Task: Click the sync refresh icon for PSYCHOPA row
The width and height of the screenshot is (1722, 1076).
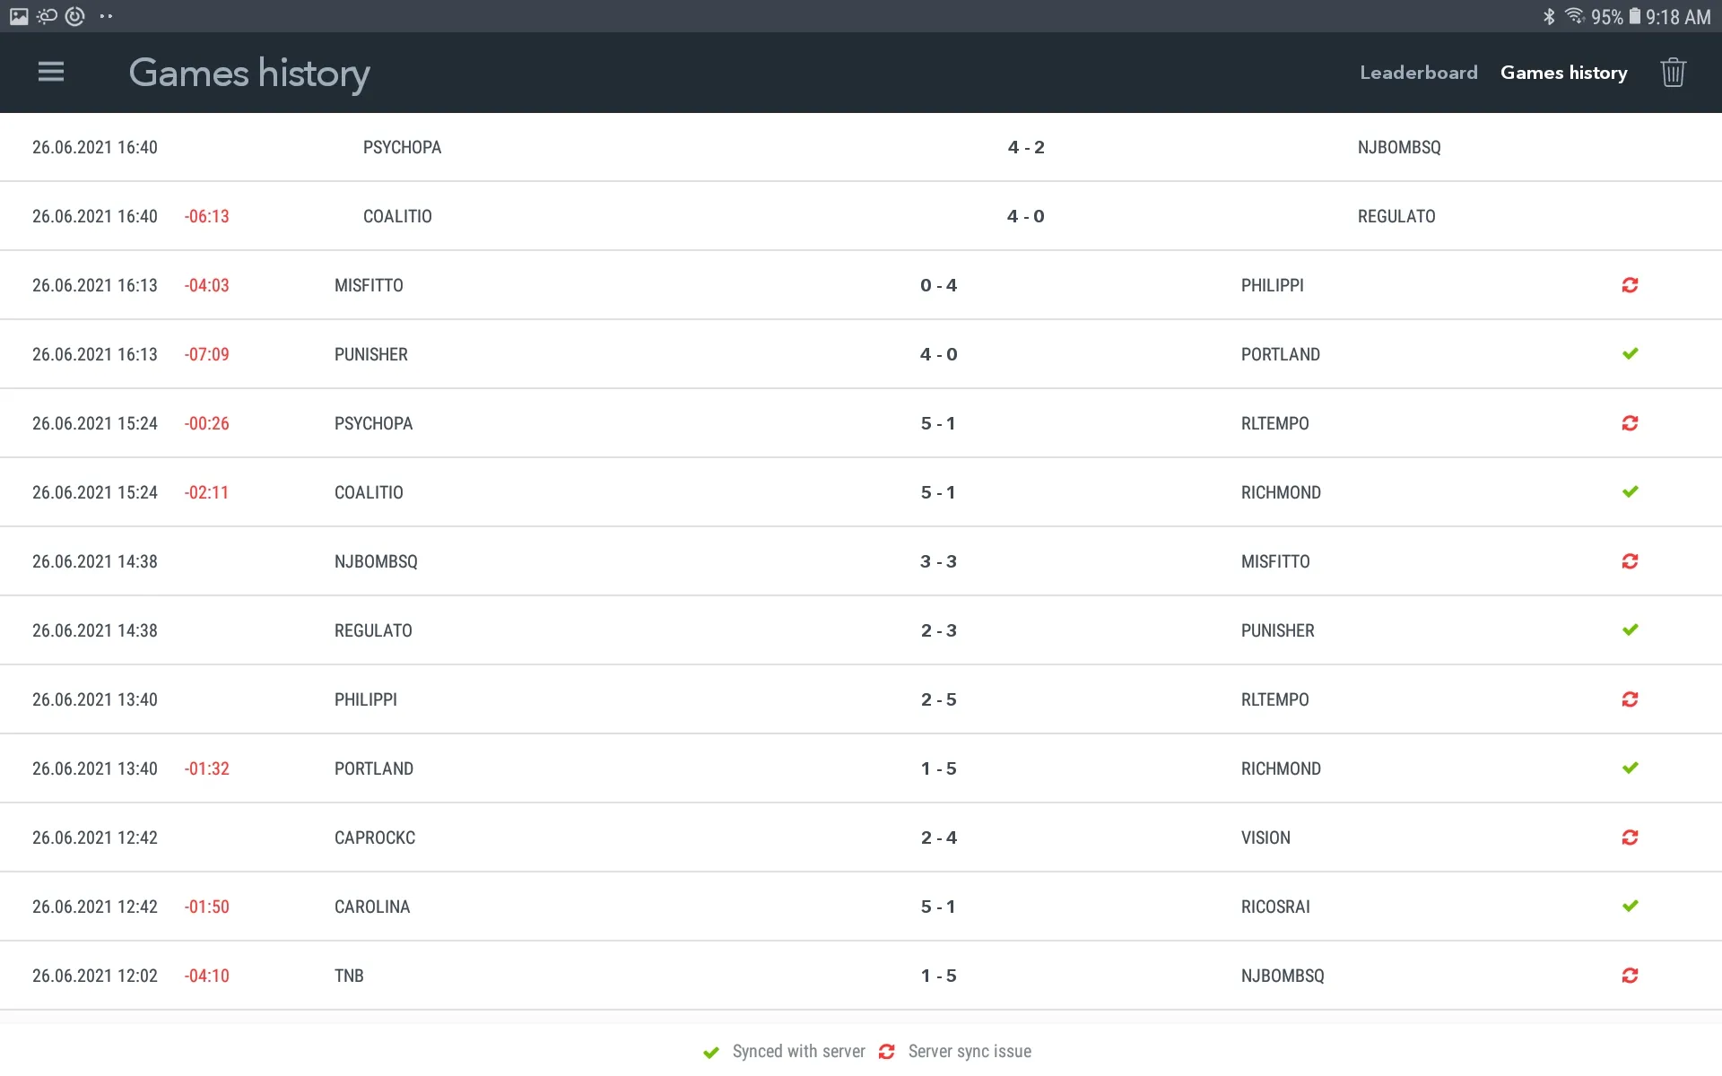Action: (1631, 422)
